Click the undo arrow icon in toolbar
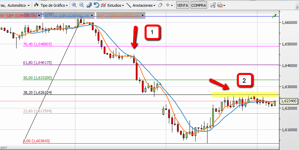Image resolution: width=299 pixels, height=150 pixels. tap(97, 5)
